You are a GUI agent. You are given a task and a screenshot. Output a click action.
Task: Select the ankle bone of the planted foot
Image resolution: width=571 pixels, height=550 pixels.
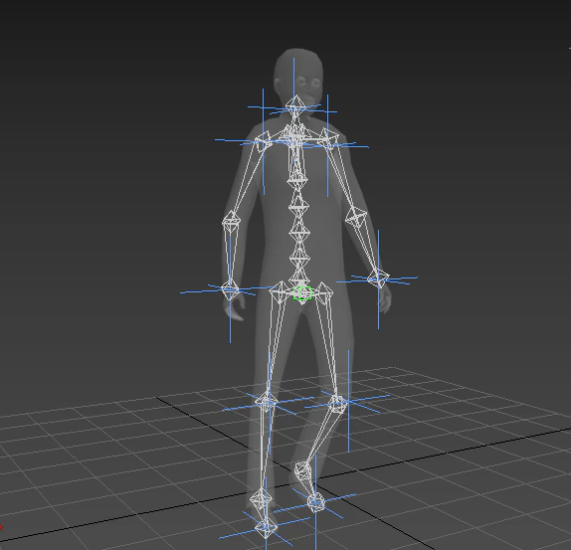point(261,500)
